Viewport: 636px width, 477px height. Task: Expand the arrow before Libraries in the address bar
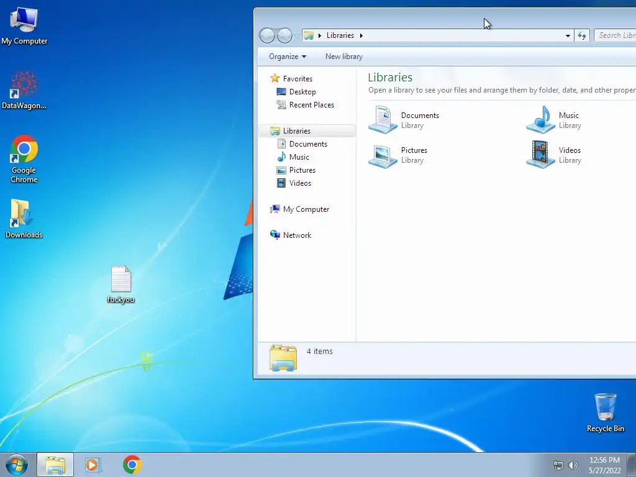(x=320, y=35)
